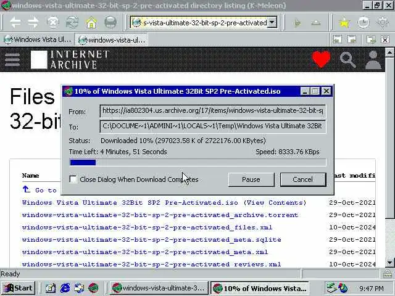Screen dimensions: 395x296
Task: Click the To path field in download dialog
Action: coord(212,126)
